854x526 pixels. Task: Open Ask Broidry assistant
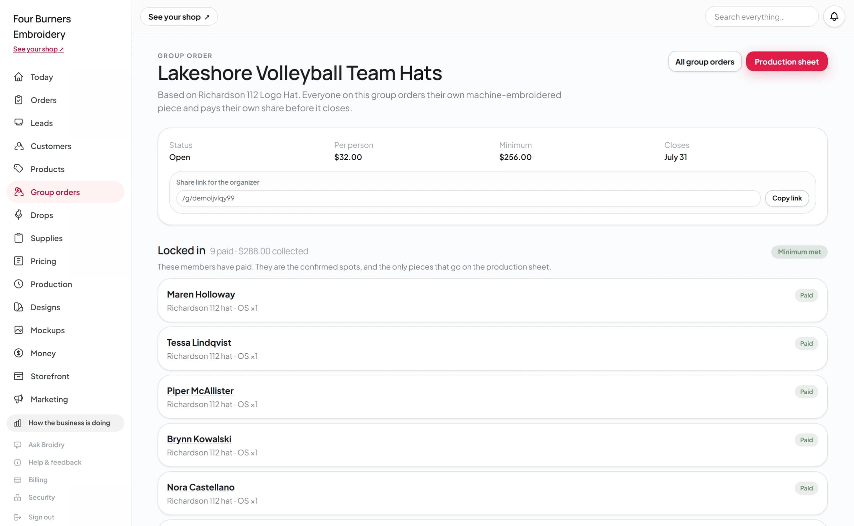point(65,445)
